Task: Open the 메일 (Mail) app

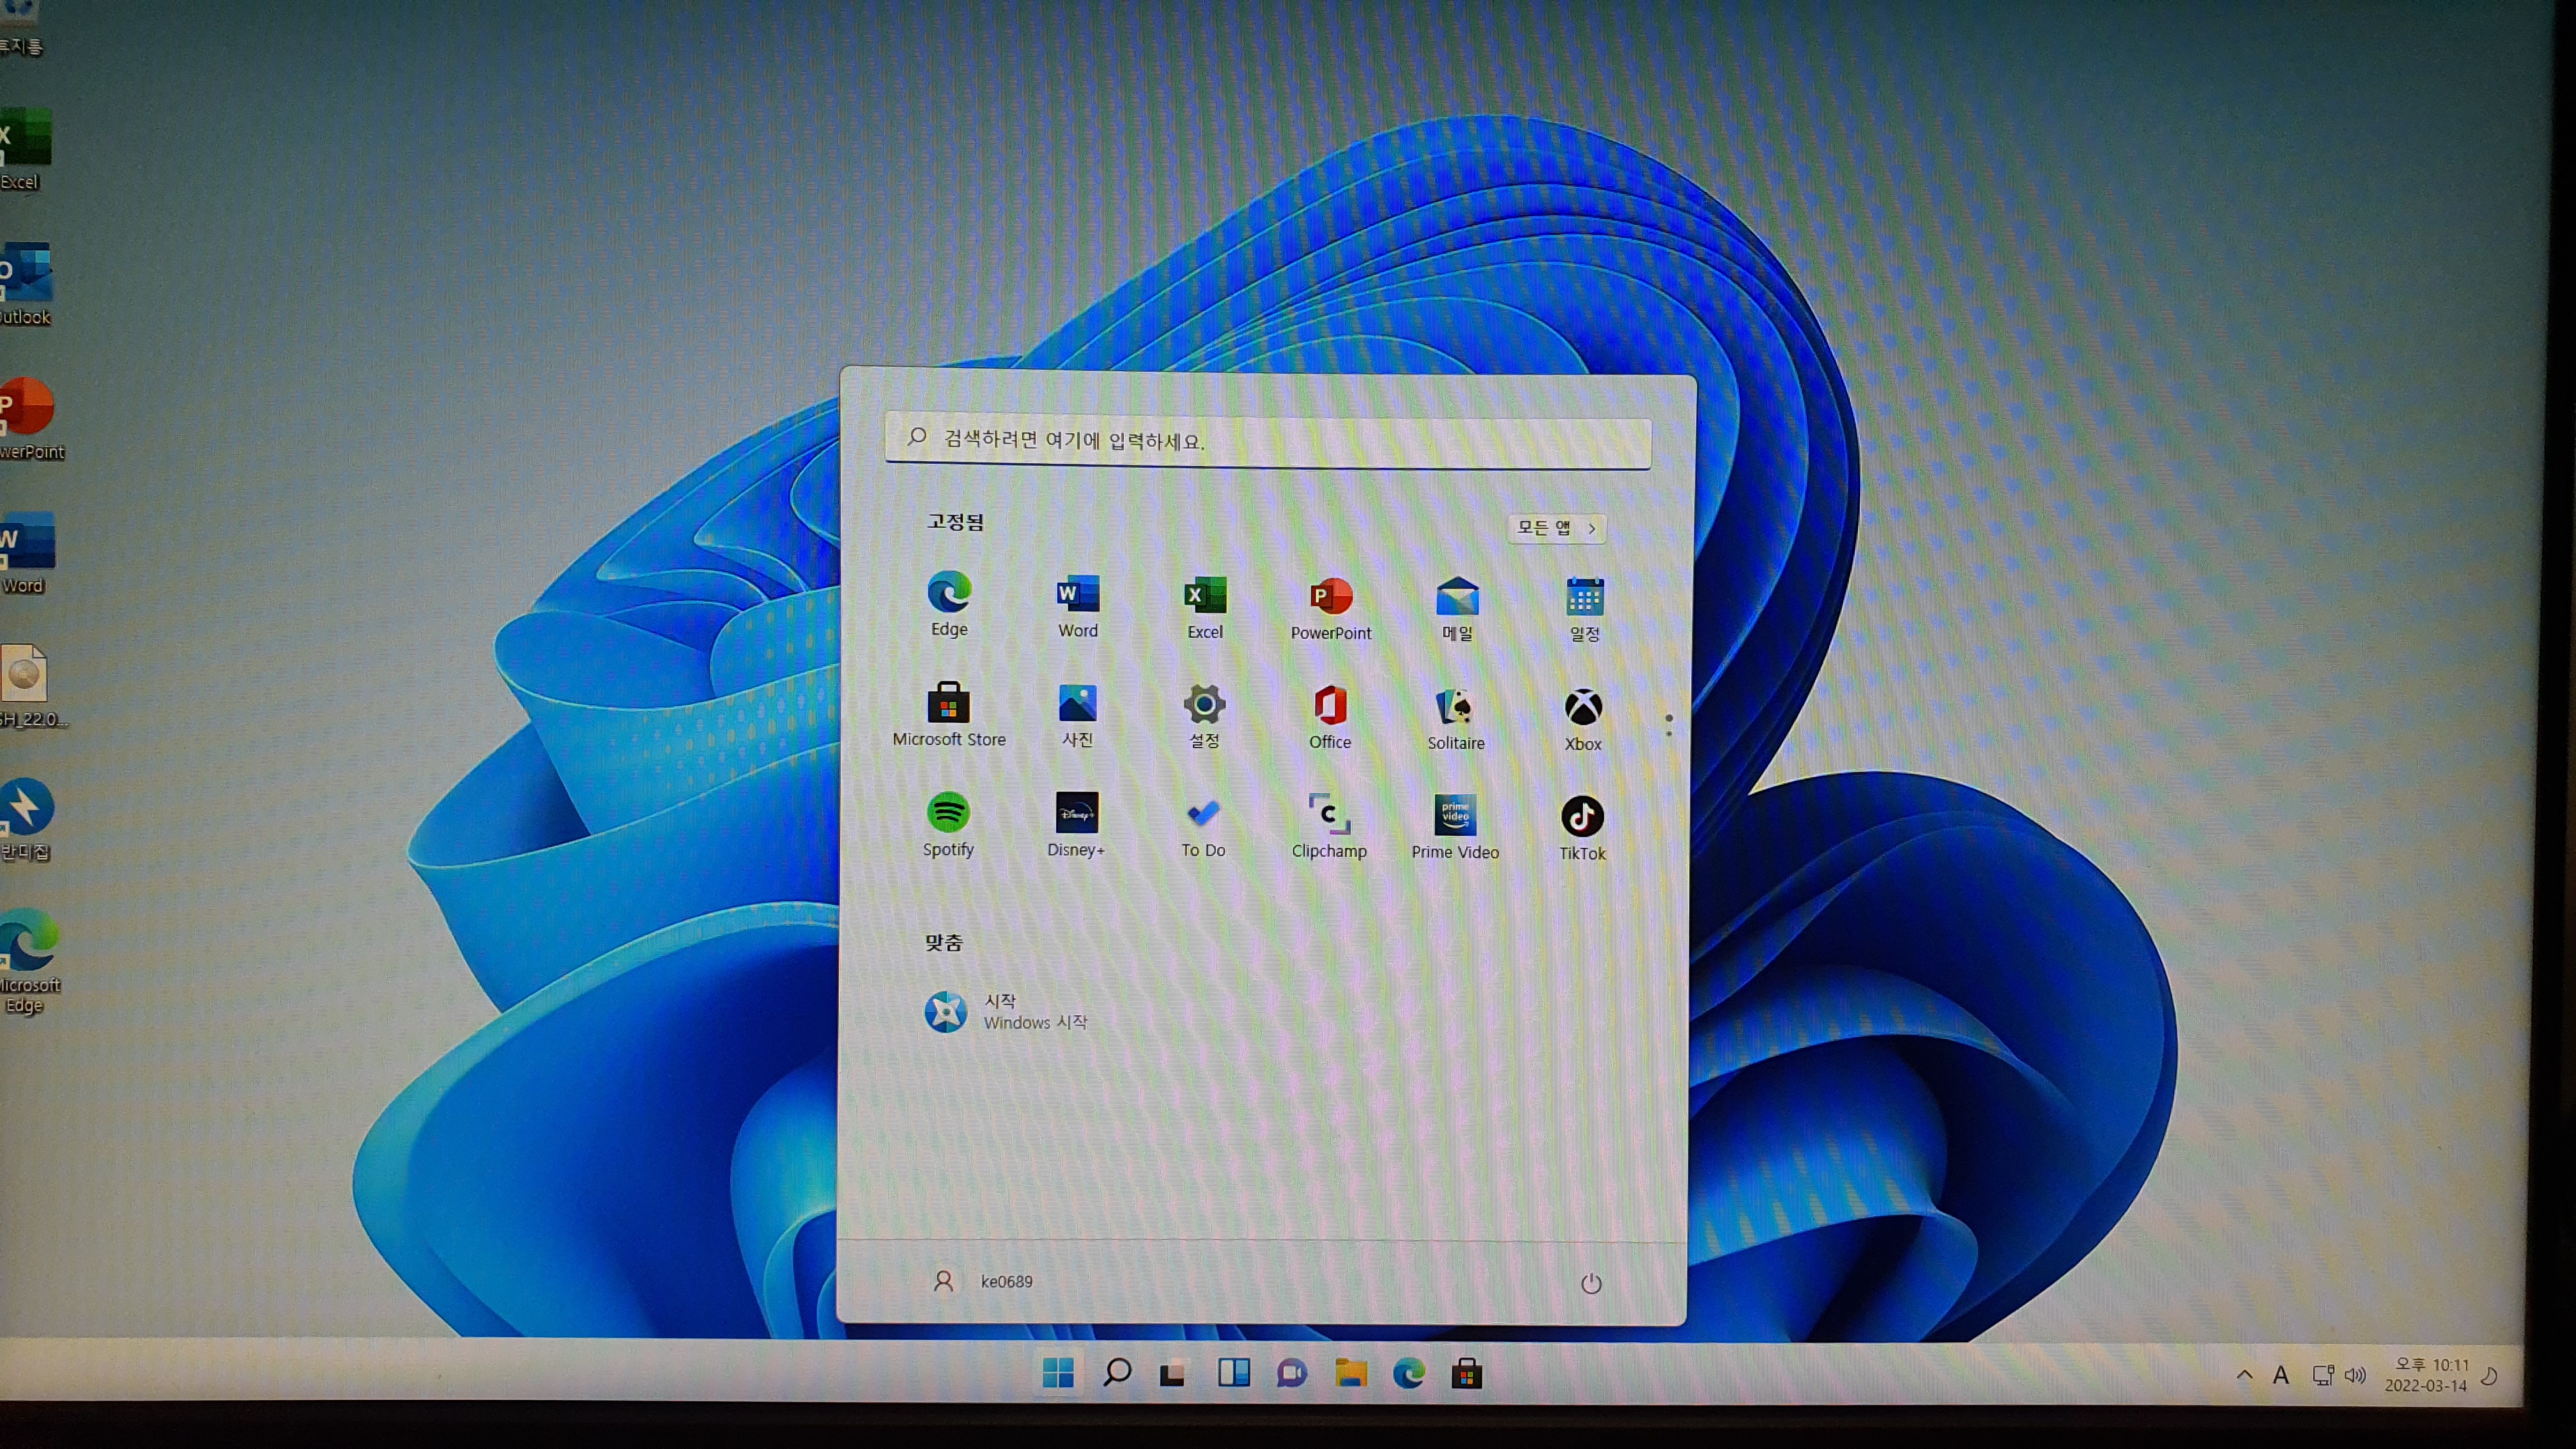Action: tap(1457, 608)
